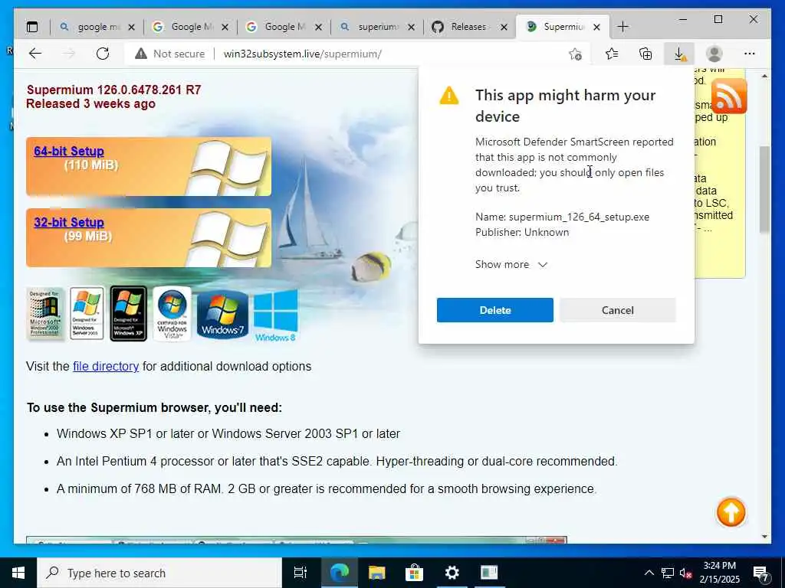
Task: Click the Windows 2000 Professional badge
Action: click(x=45, y=314)
